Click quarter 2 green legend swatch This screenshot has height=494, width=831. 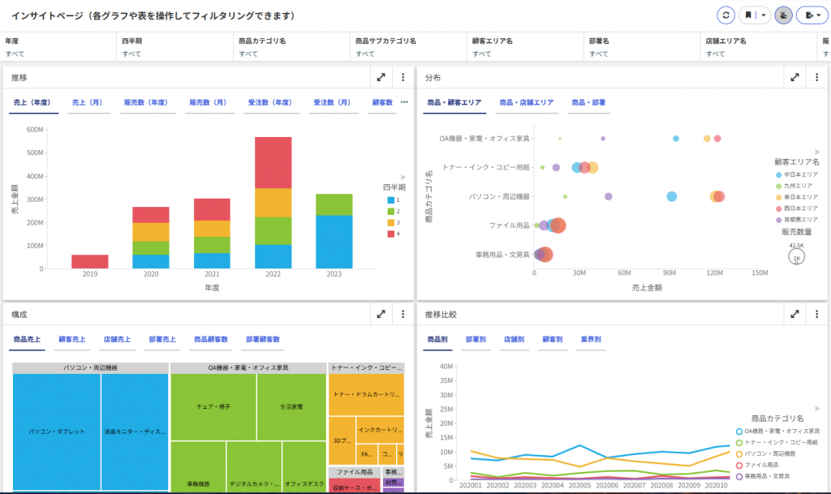390,211
